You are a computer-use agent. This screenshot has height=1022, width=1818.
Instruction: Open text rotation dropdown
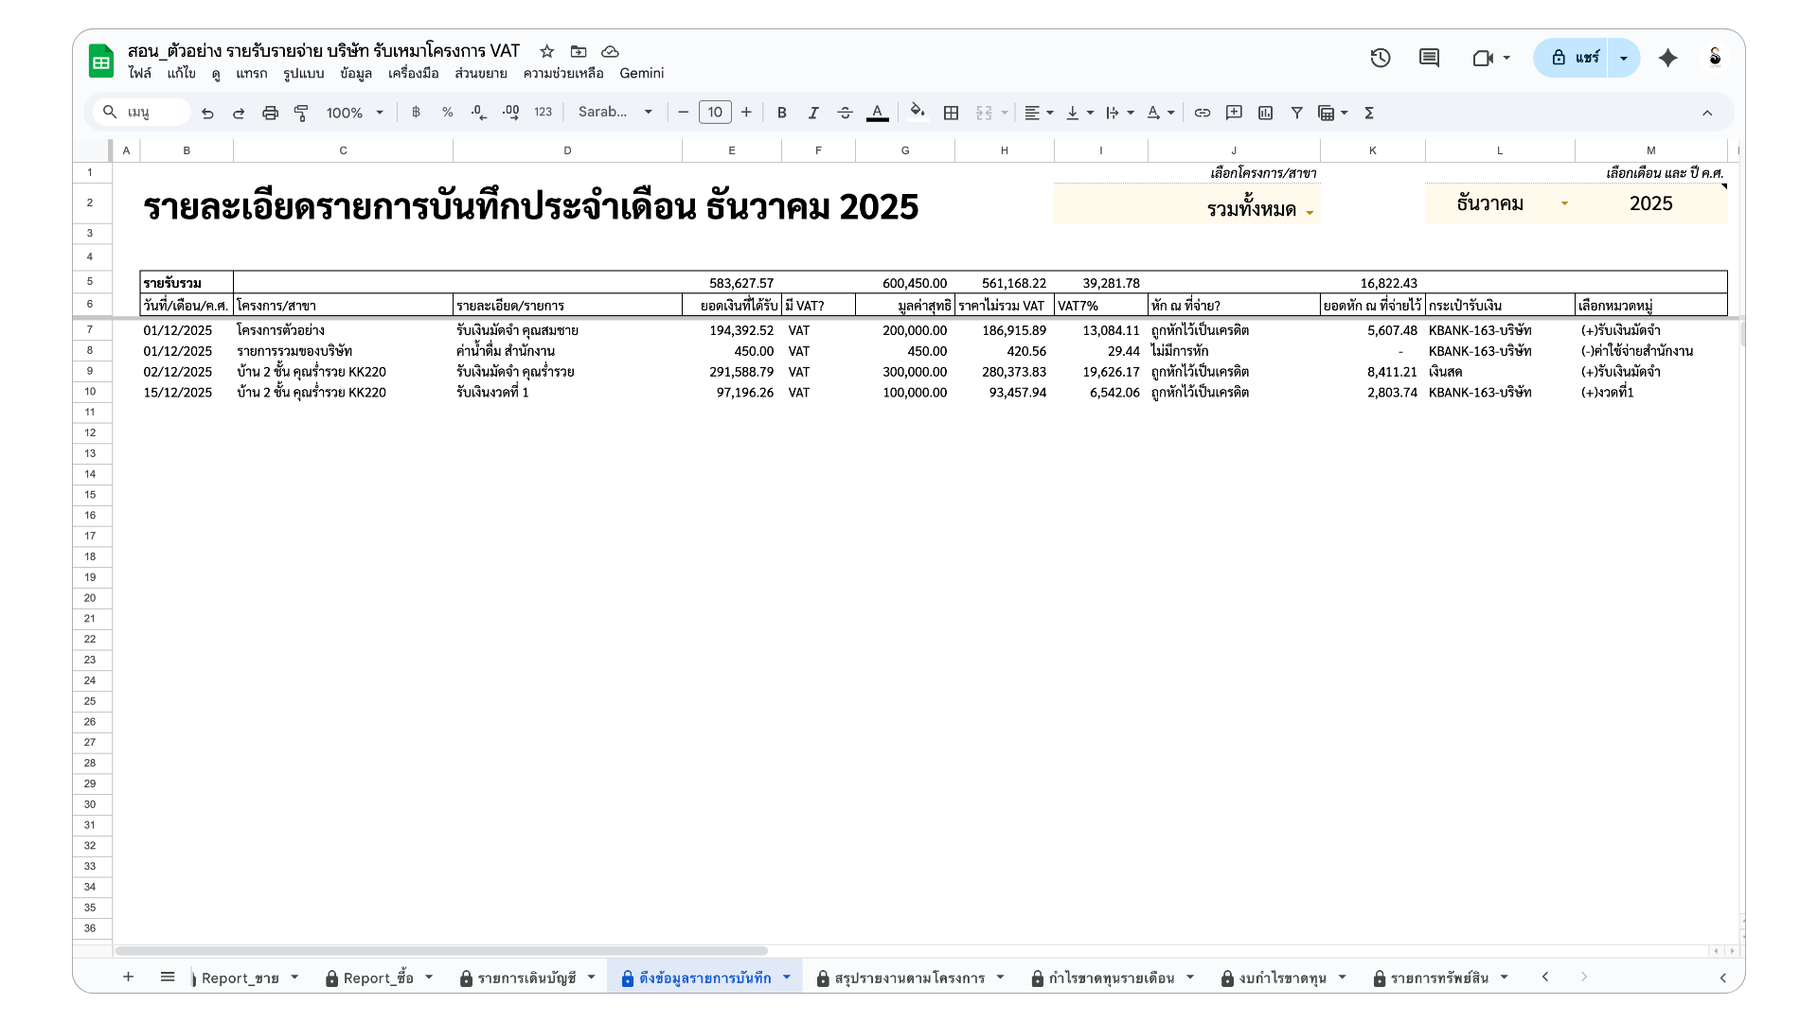click(x=1161, y=113)
